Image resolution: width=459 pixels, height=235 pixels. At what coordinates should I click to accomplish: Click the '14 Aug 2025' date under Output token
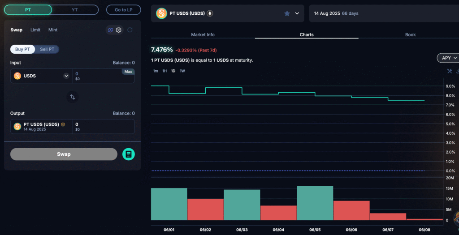pos(35,129)
